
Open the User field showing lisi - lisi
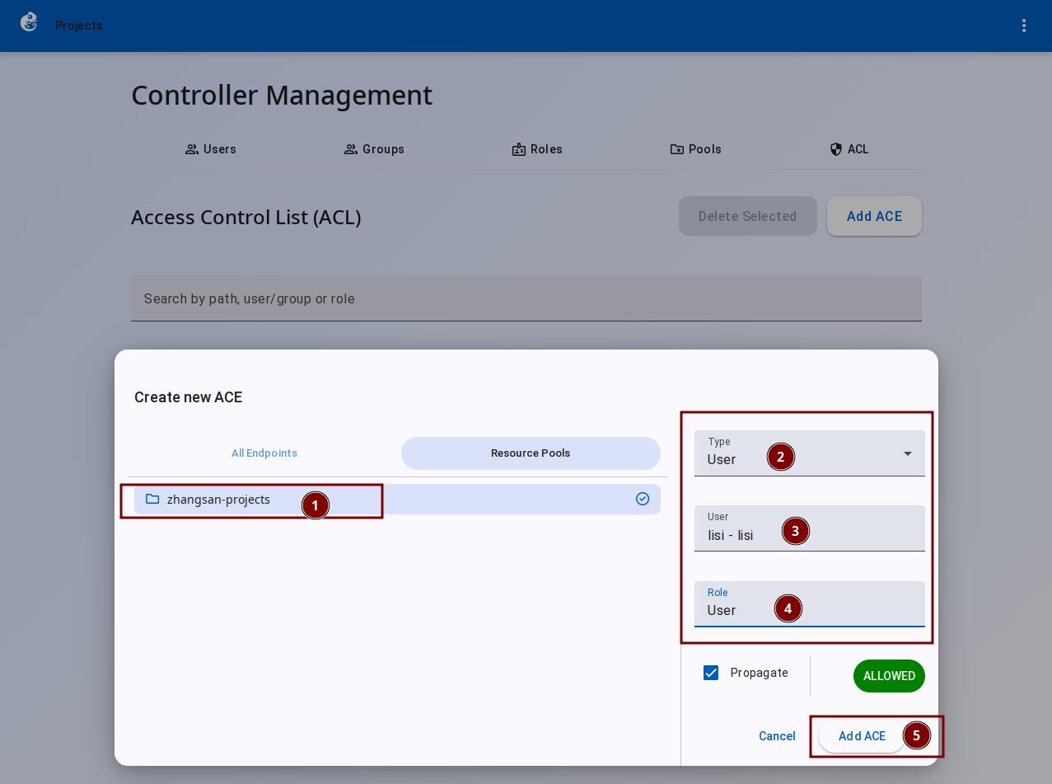click(810, 528)
